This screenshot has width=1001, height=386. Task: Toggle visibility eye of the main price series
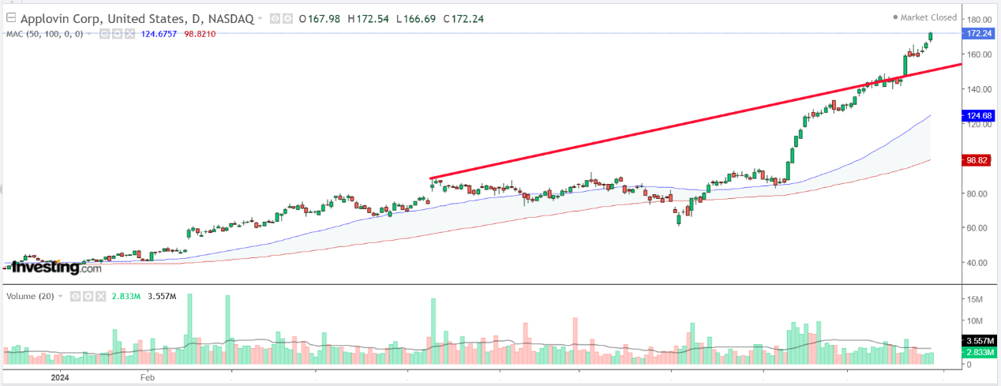pyautogui.click(x=275, y=19)
